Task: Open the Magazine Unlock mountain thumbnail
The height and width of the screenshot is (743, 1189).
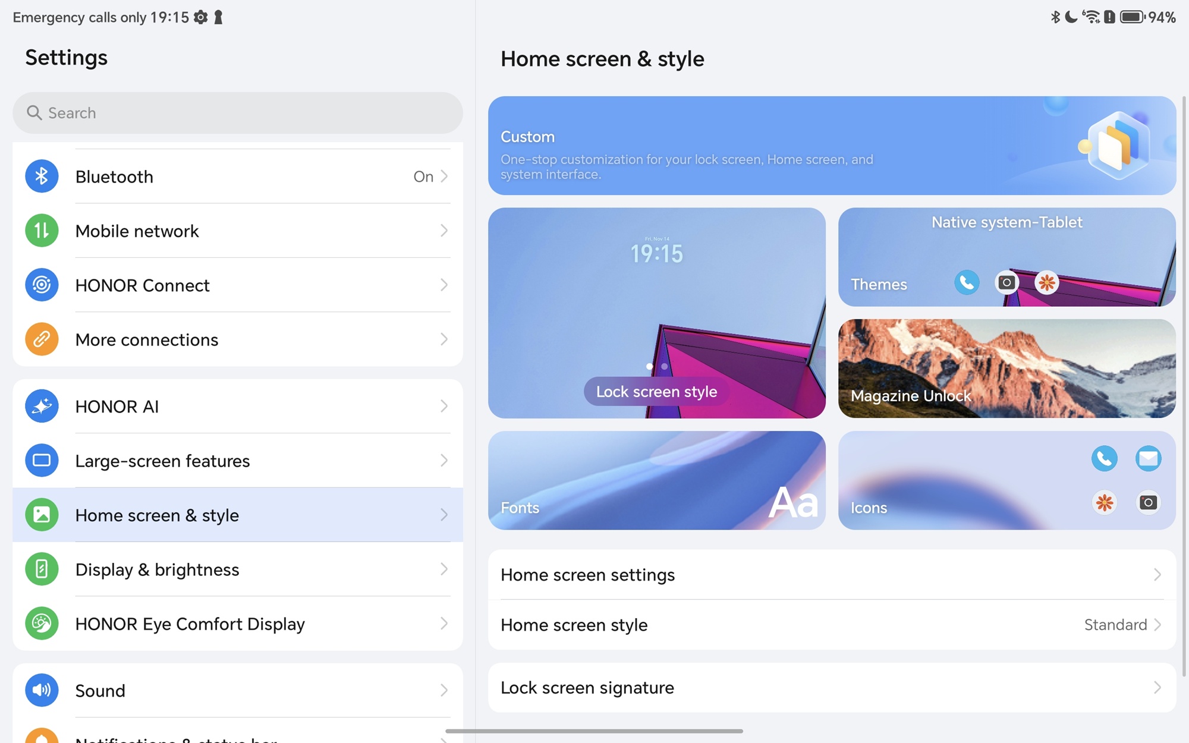Action: [1006, 369]
